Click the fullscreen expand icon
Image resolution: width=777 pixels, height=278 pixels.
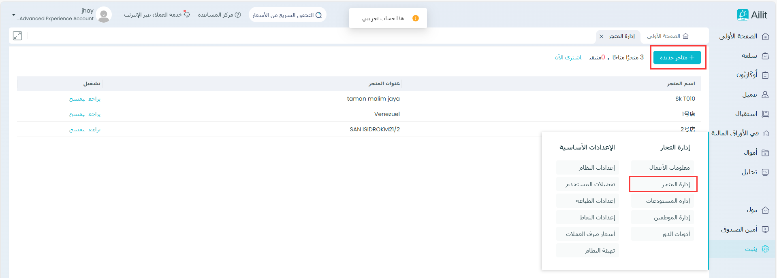(x=17, y=36)
